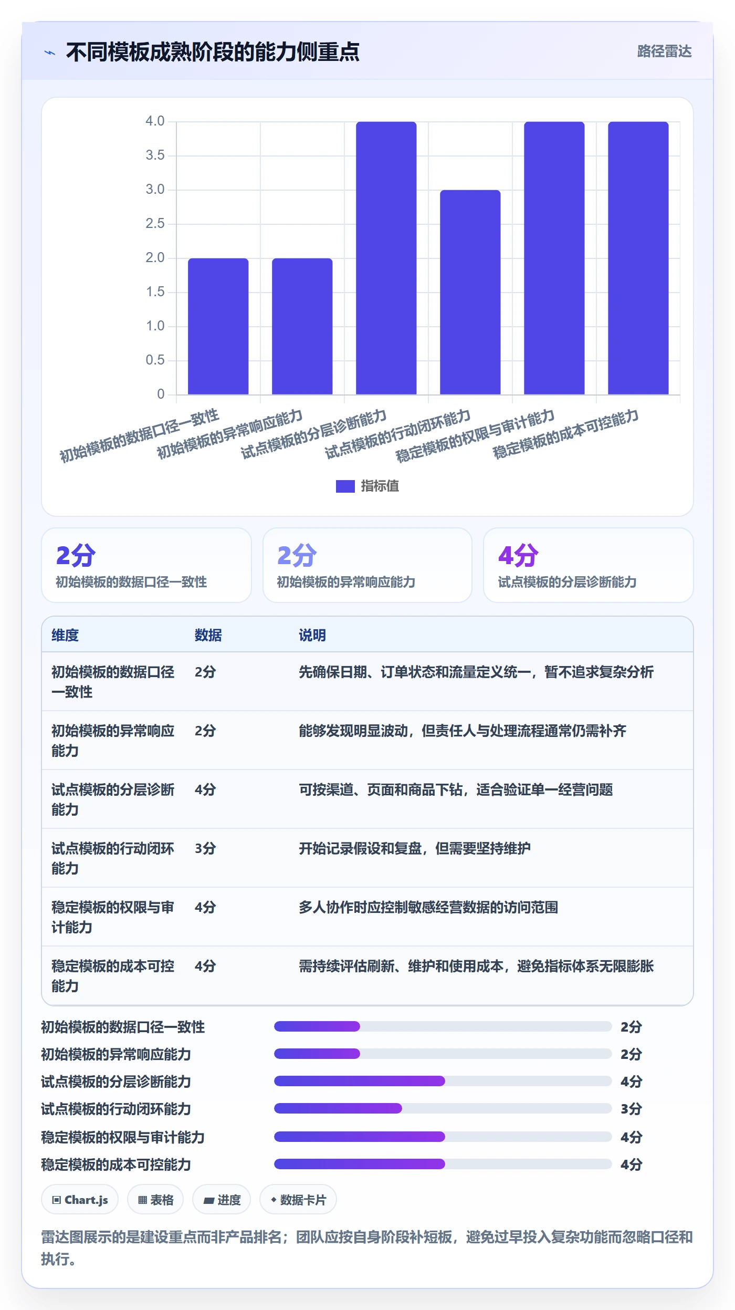
Task: Open the 2分 初始模板的数据口径一致性 card
Action: 146,565
